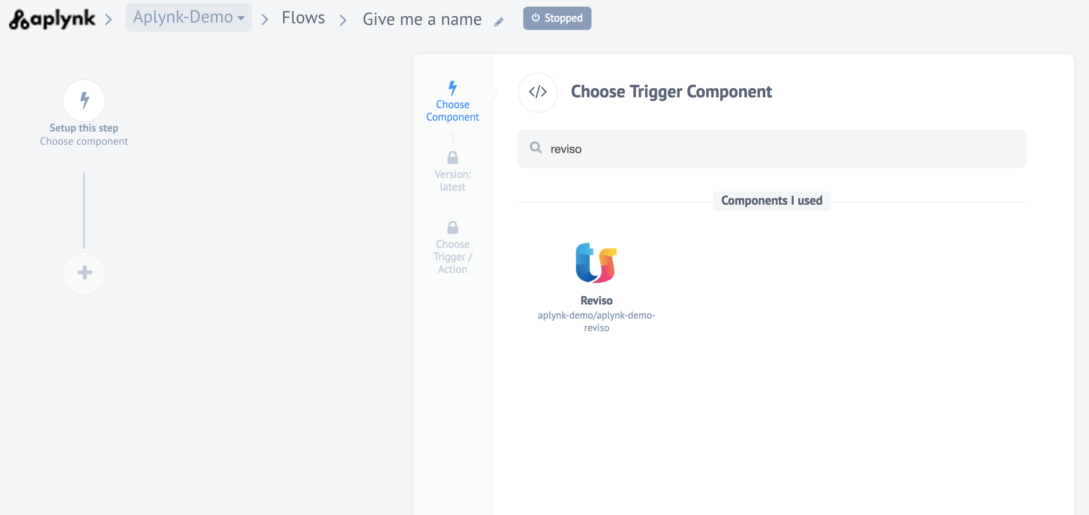Click the pencil icon to rename flow
This screenshot has width=1089, height=515.
pyautogui.click(x=498, y=22)
